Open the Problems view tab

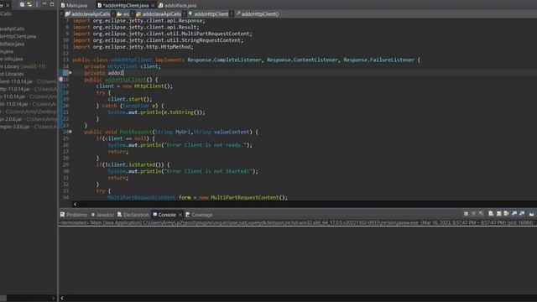click(x=74, y=215)
